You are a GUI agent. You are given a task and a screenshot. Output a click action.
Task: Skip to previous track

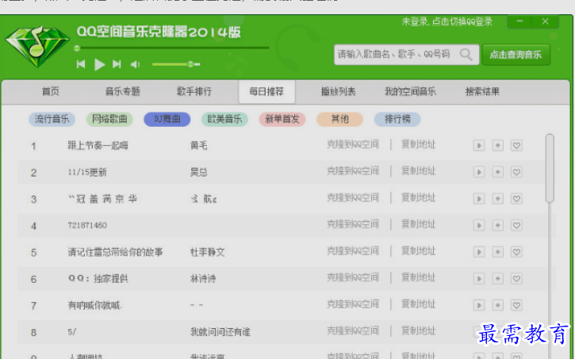(81, 64)
